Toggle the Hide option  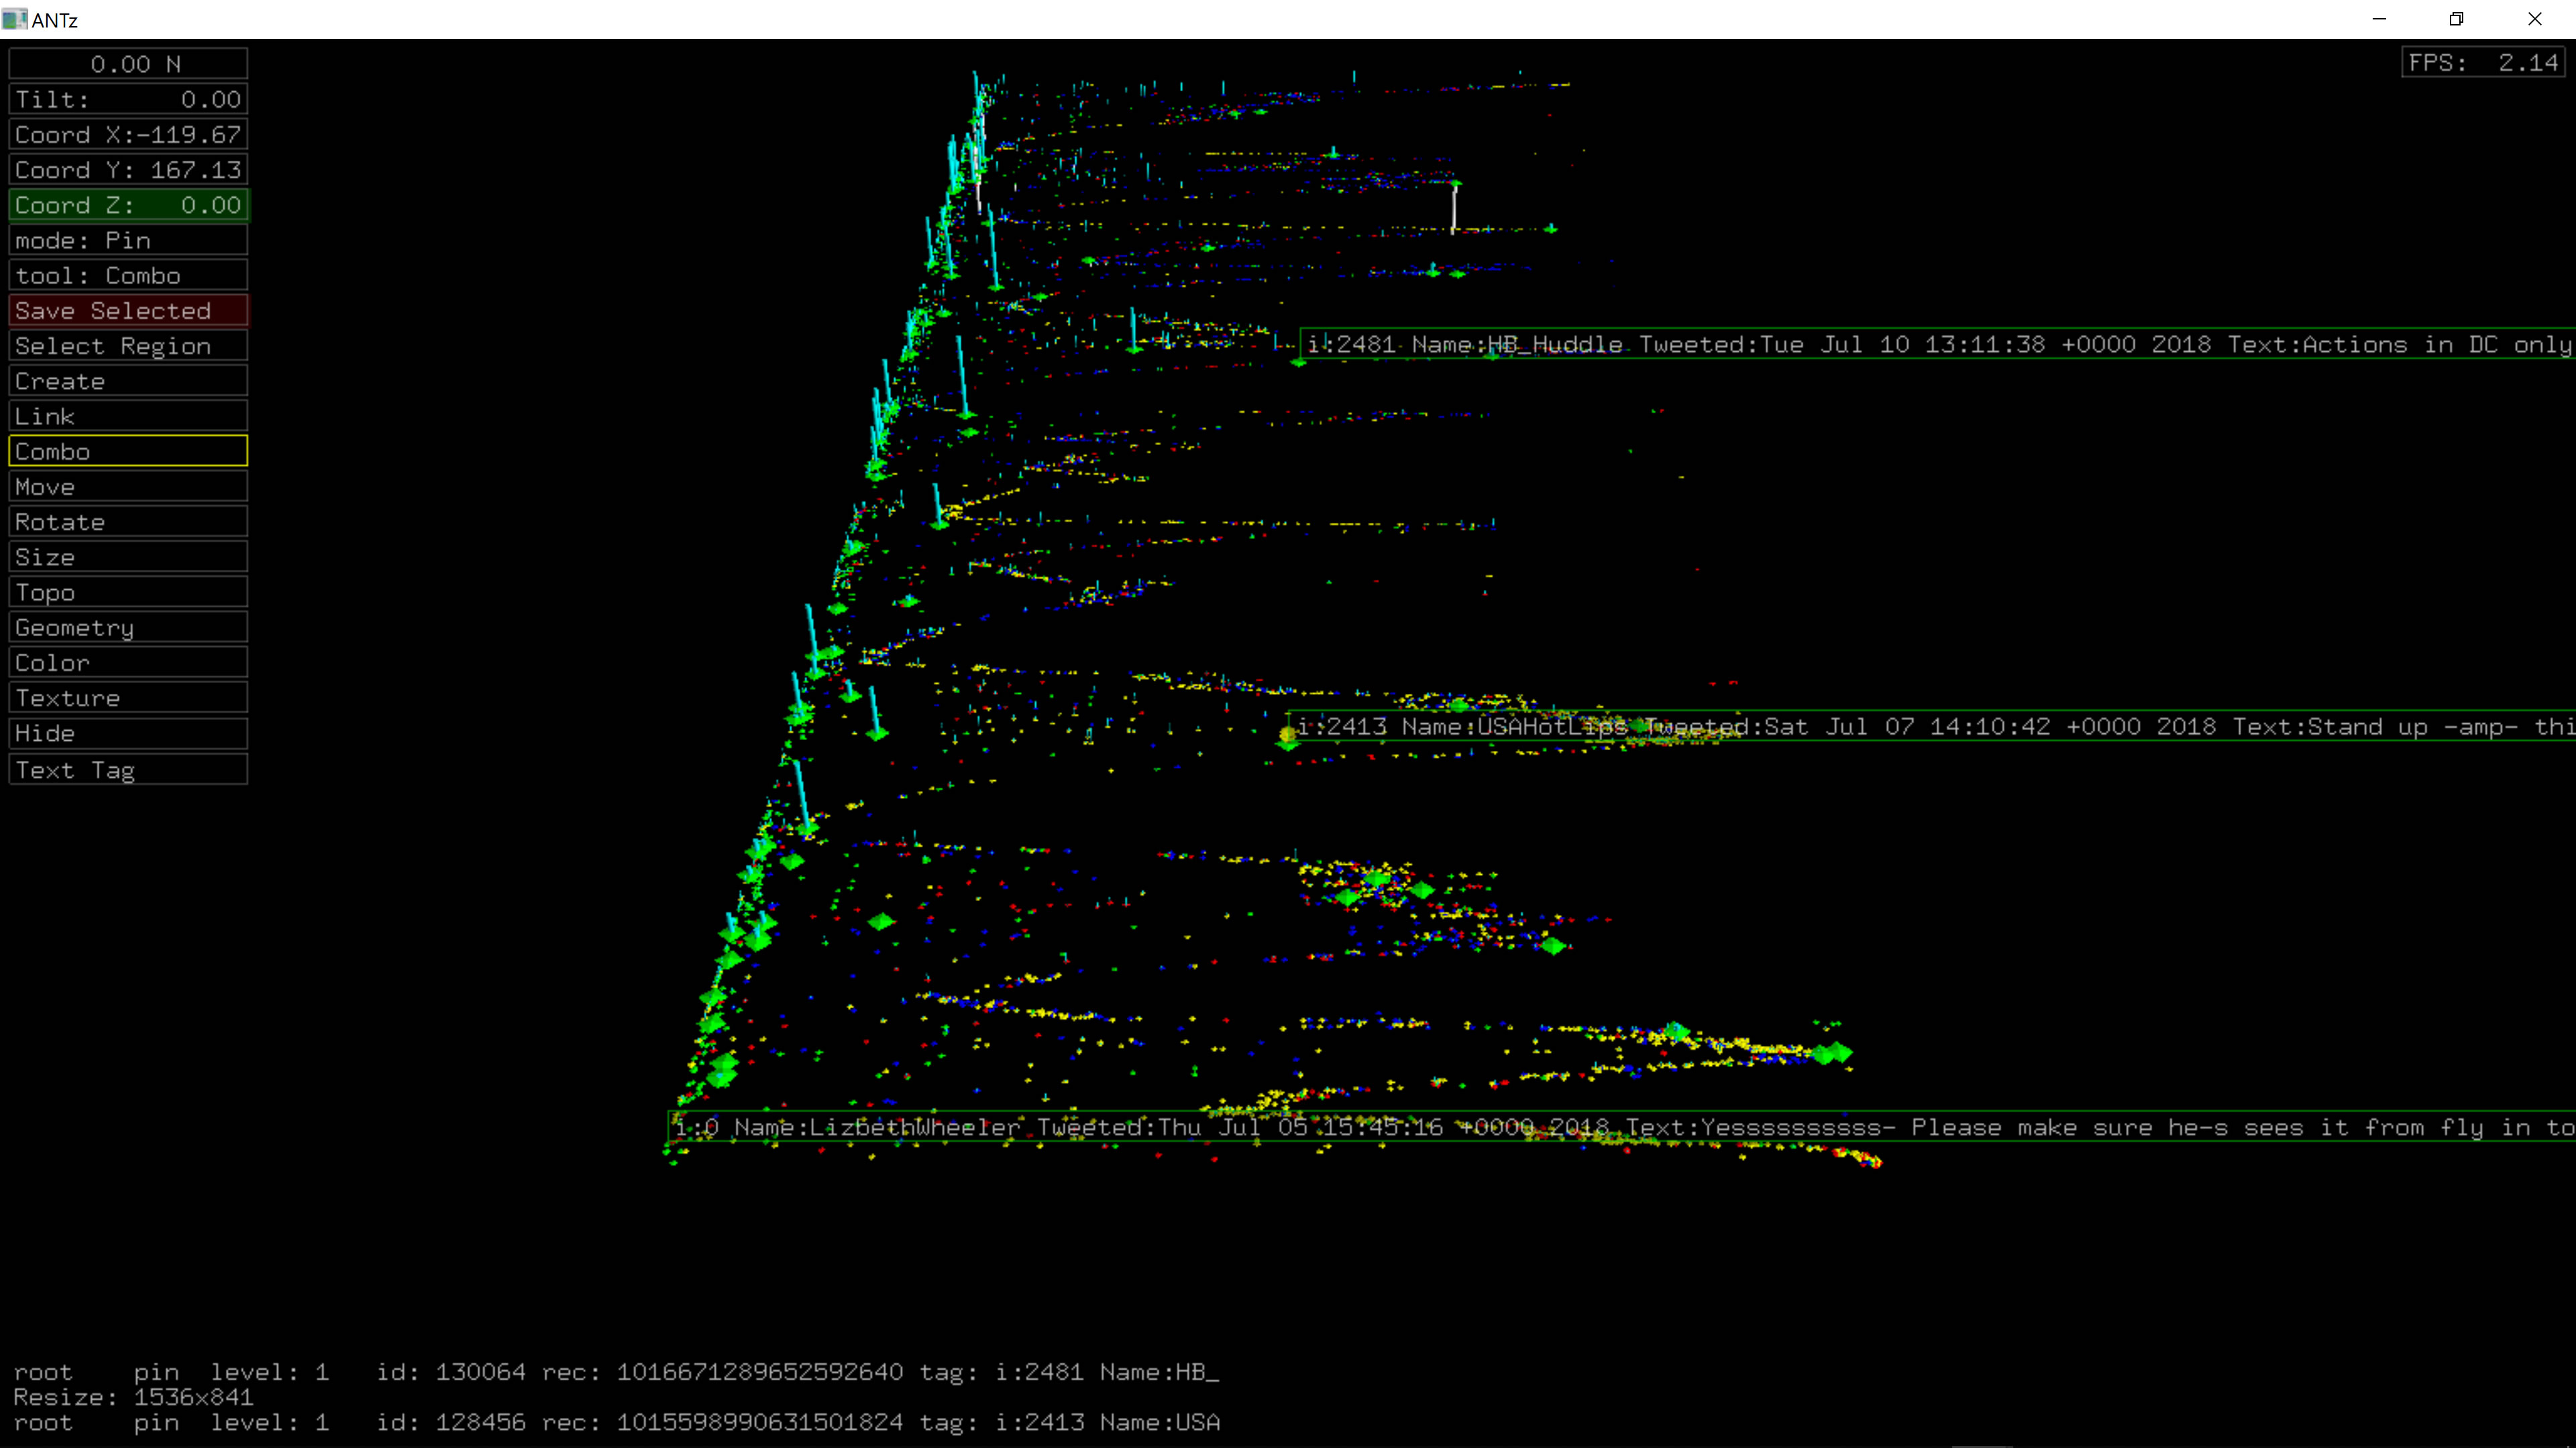[x=128, y=733]
